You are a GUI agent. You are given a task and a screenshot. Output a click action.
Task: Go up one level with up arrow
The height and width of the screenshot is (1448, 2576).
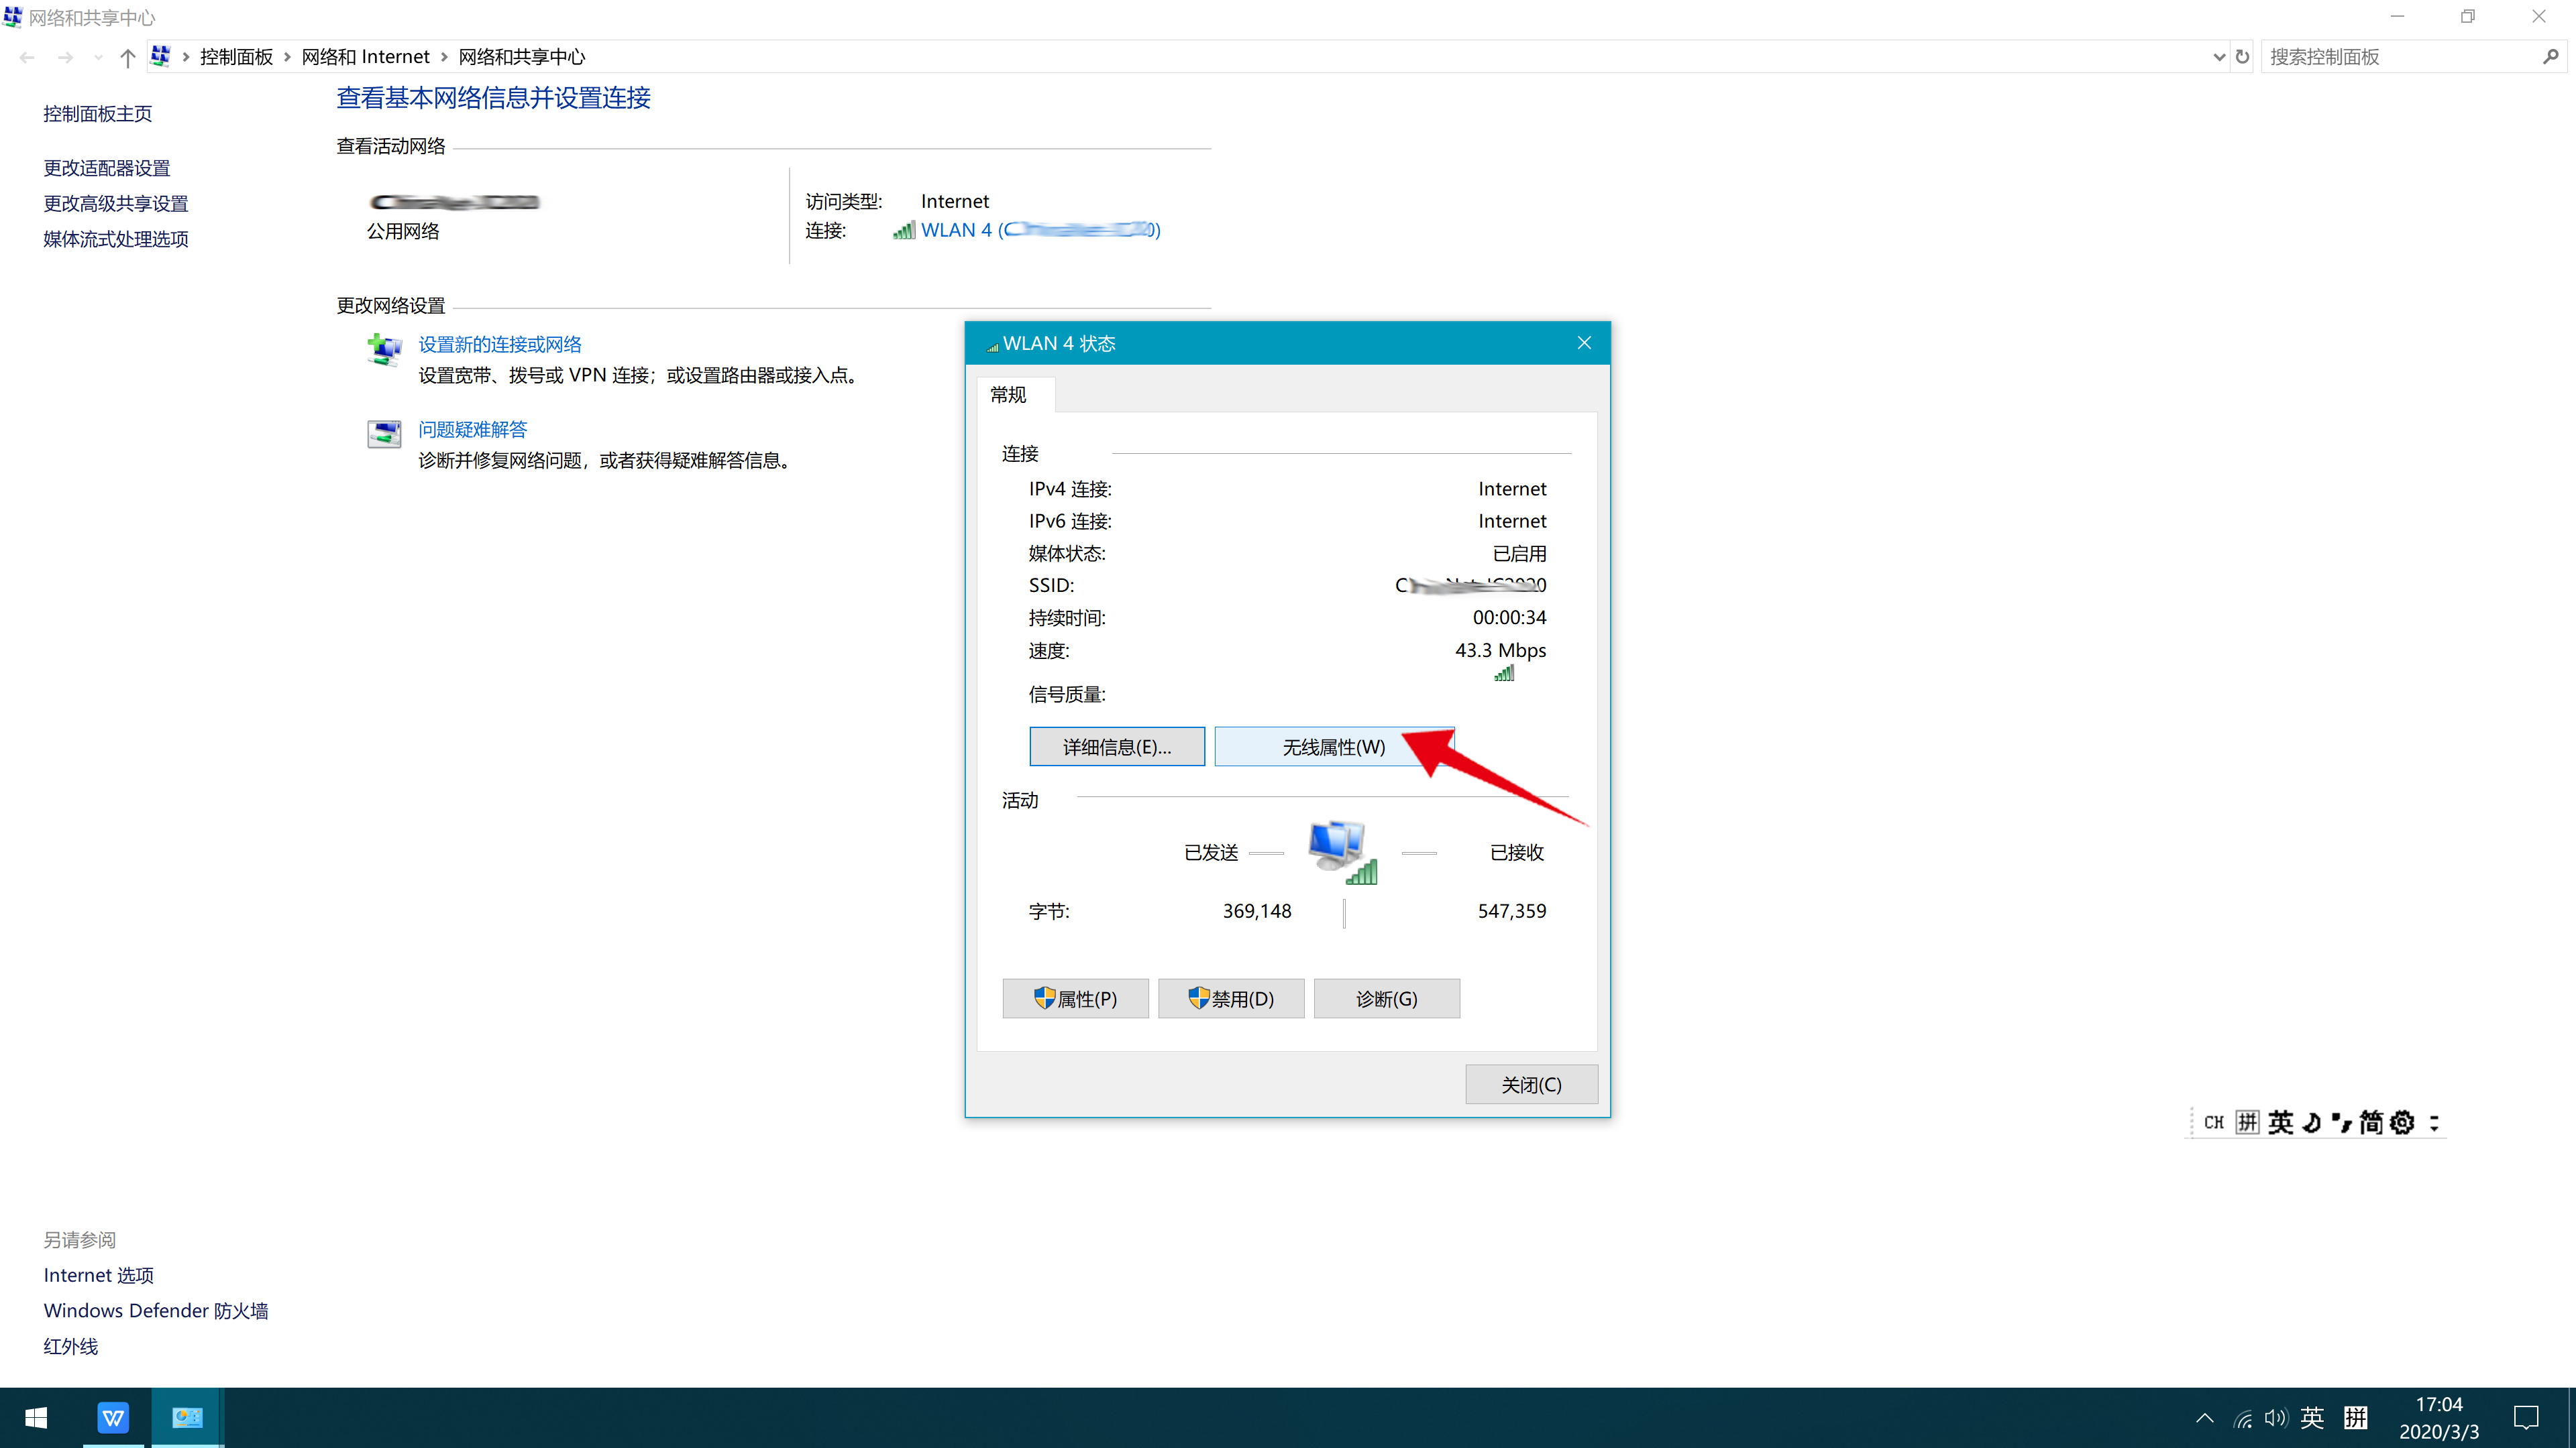pyautogui.click(x=127, y=57)
